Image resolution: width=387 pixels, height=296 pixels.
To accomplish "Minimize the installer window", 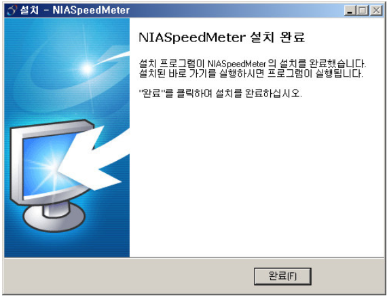I will click(x=350, y=11).
